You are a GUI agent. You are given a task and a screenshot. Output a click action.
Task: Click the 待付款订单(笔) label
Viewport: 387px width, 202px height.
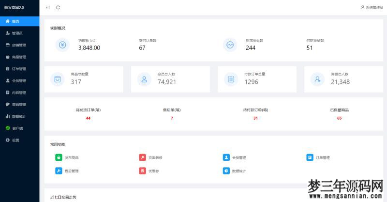coord(255,110)
